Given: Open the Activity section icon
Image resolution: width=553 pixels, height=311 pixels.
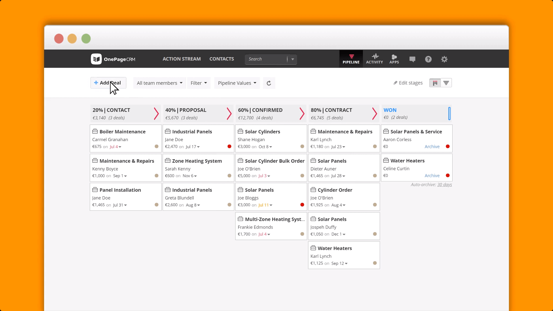Looking at the screenshot, I should pos(374,59).
